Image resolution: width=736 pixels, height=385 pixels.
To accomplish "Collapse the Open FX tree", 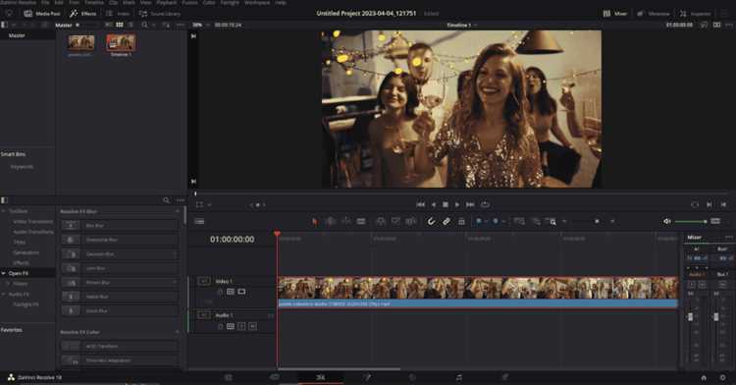I will coord(3,273).
